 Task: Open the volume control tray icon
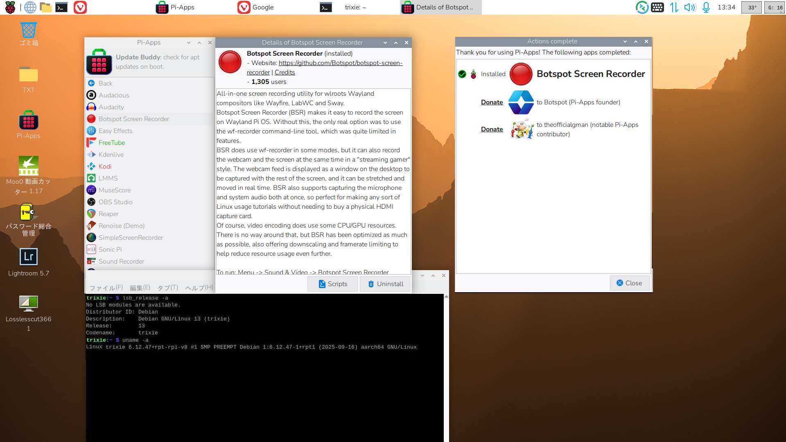(690, 7)
